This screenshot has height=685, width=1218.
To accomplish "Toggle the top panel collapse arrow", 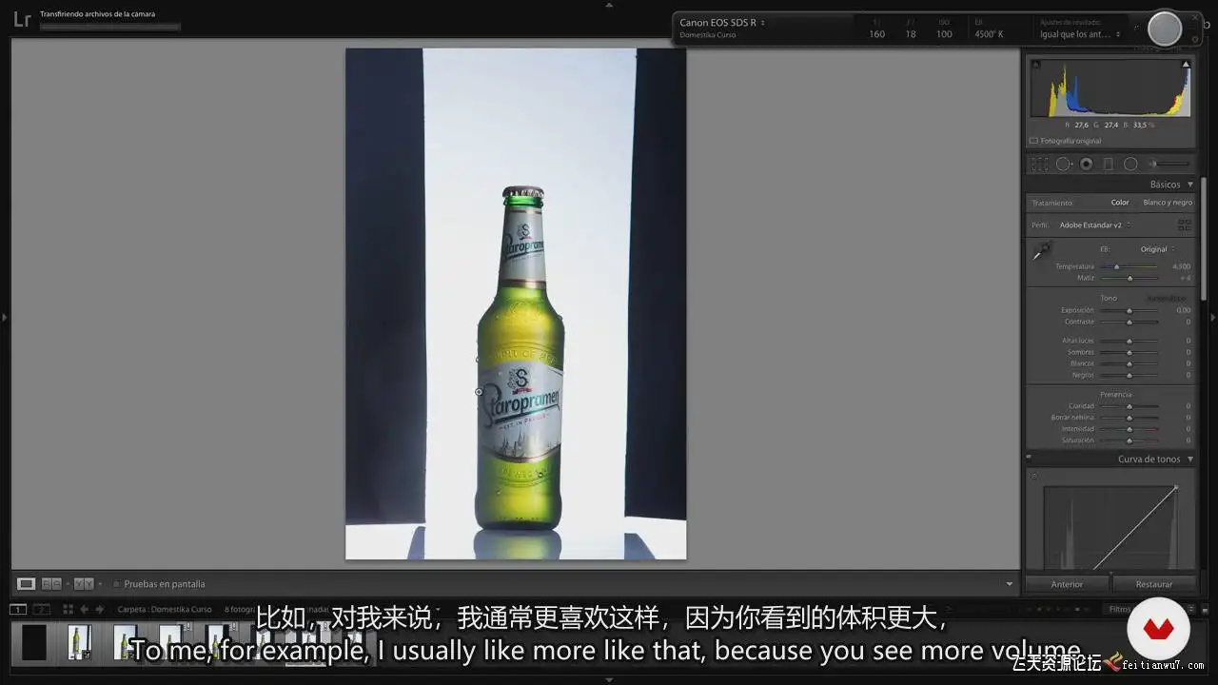I will click(609, 4).
